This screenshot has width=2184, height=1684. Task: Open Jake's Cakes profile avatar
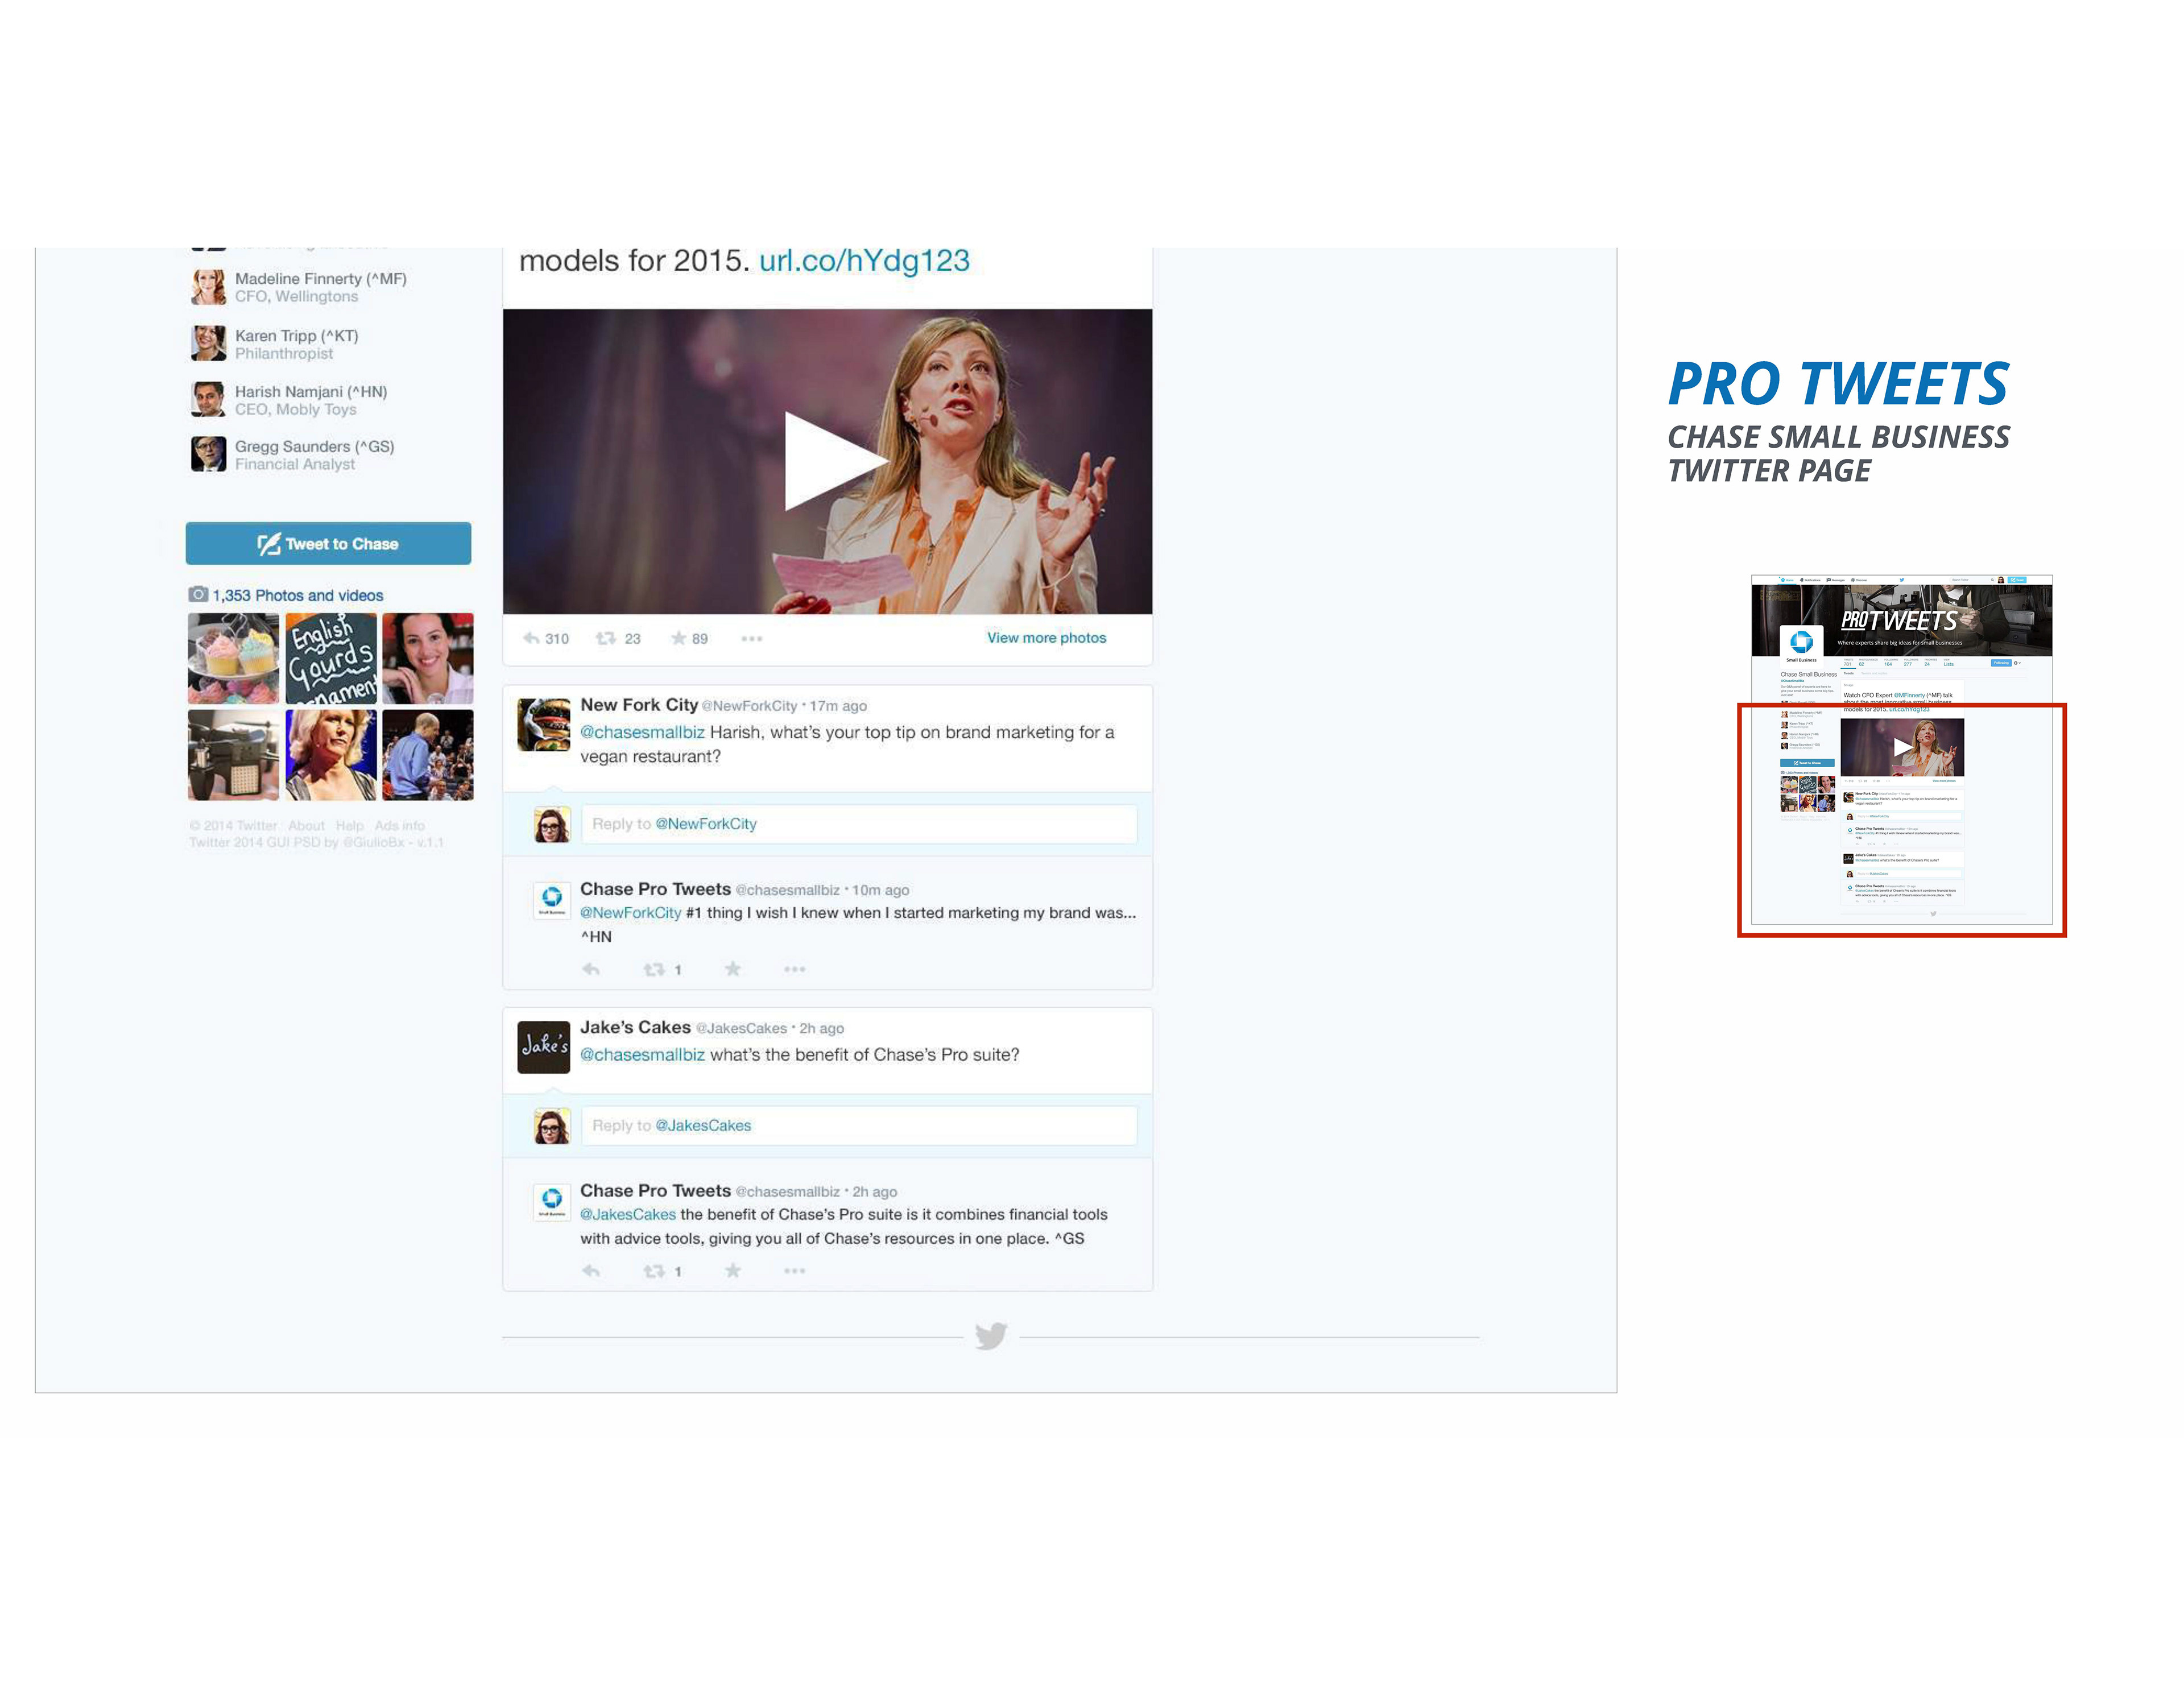click(543, 1046)
